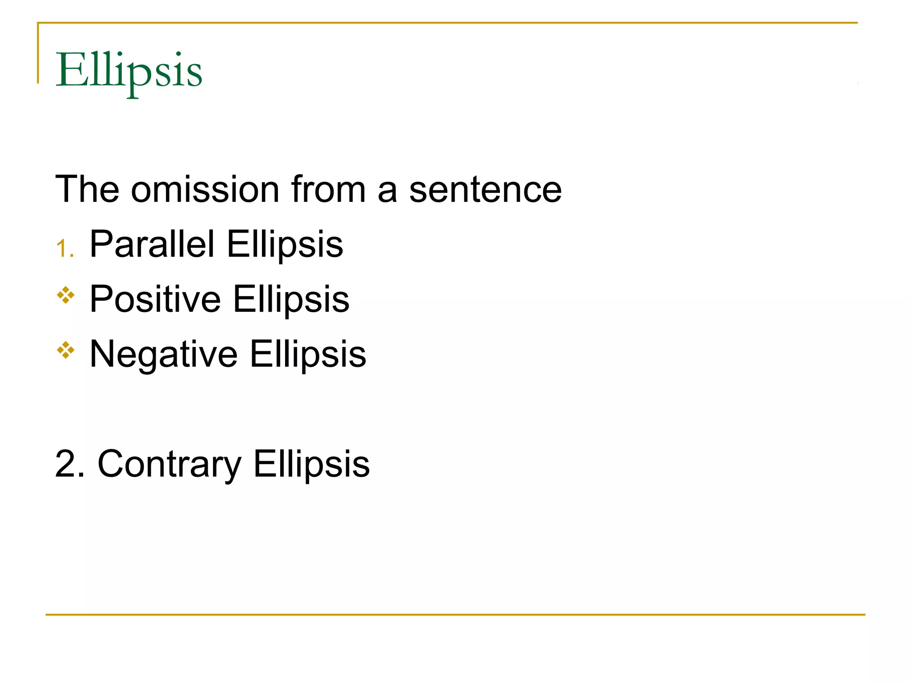The width and height of the screenshot is (911, 683).
Task: Select the gold numeral 1. list marker
Action: (x=65, y=248)
